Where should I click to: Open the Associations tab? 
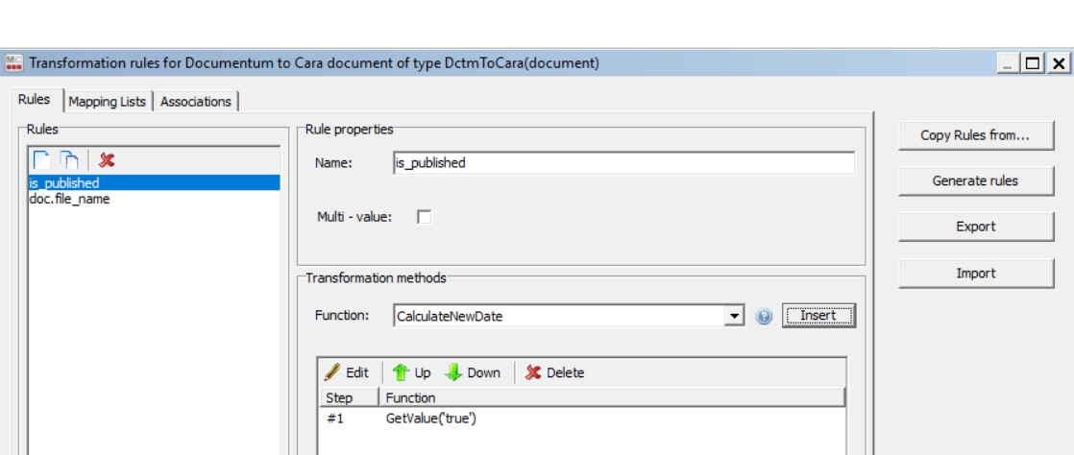click(196, 102)
